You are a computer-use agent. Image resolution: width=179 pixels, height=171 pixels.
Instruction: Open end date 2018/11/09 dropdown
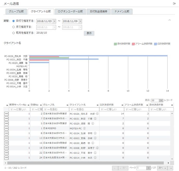point(80,21)
